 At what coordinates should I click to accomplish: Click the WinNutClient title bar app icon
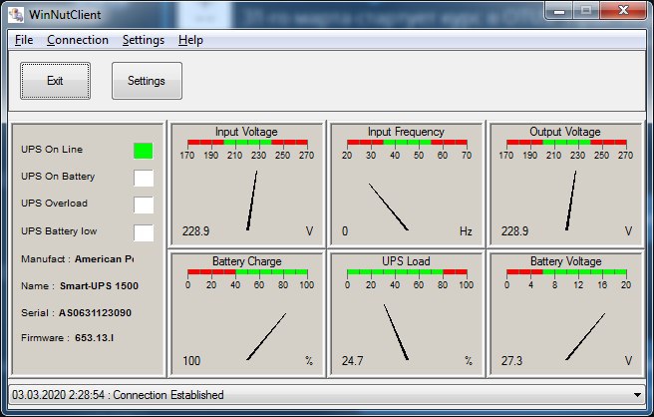16,15
